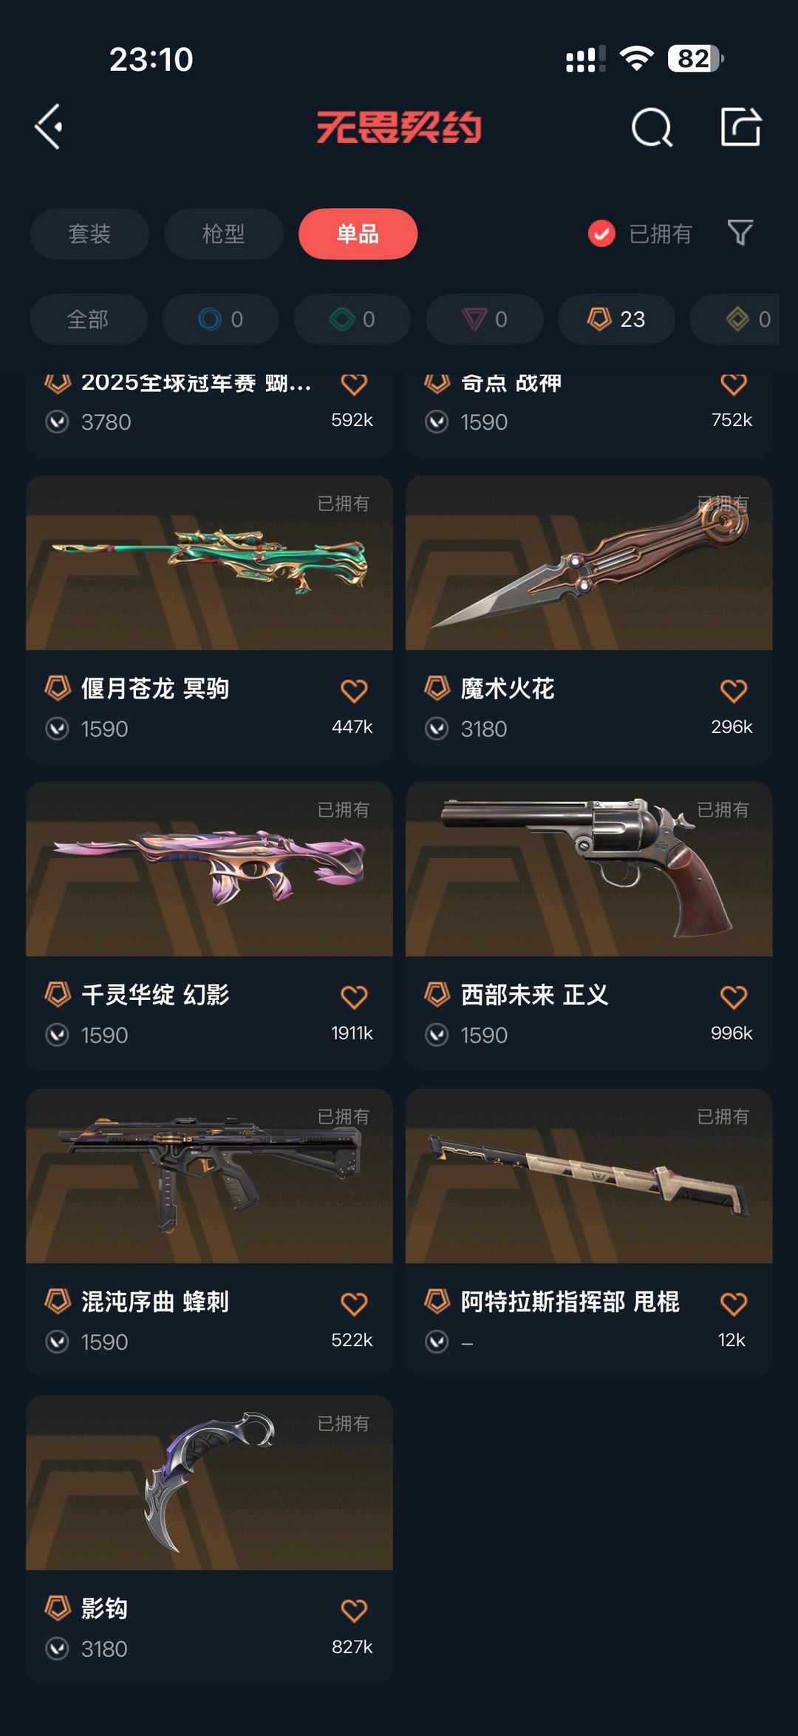Switch to the 枪型 tab

click(x=223, y=234)
